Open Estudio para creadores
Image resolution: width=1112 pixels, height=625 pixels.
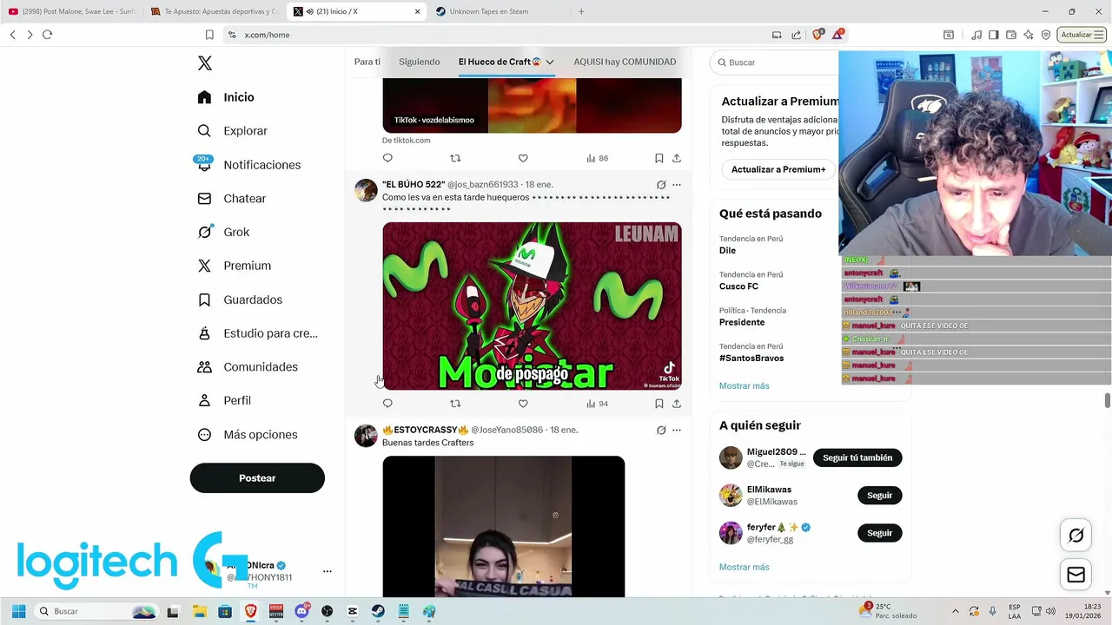[x=257, y=333]
